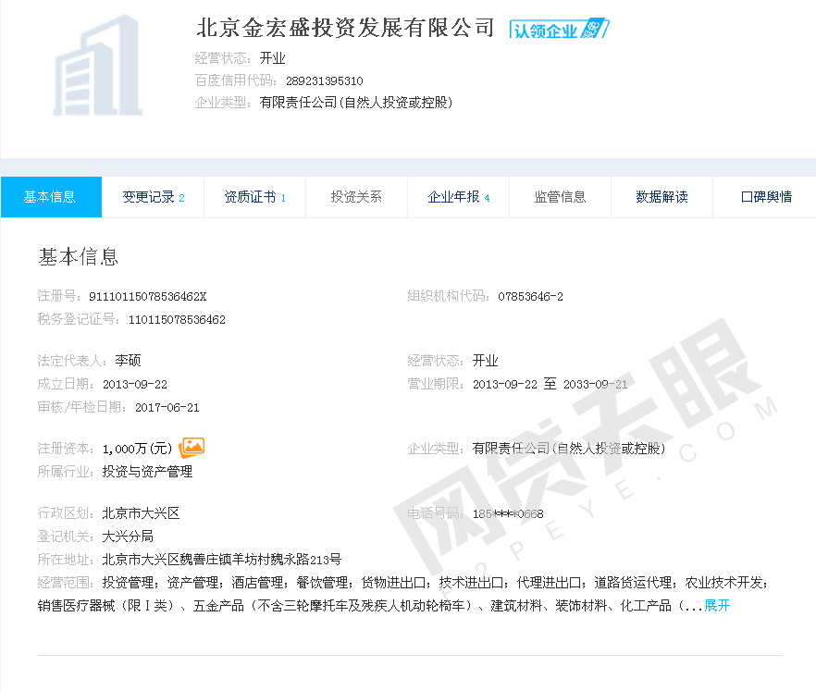
Task: Select the review date 2017-06-21
Action: point(167,407)
